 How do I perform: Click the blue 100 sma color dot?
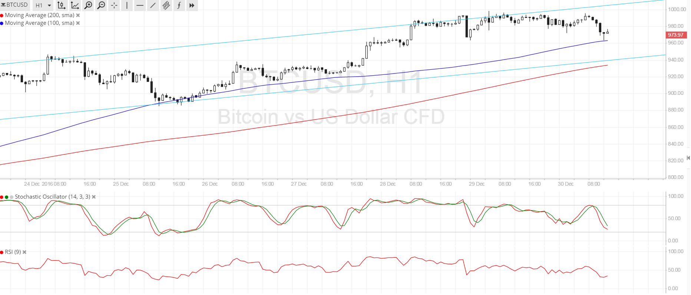click(x=2, y=23)
